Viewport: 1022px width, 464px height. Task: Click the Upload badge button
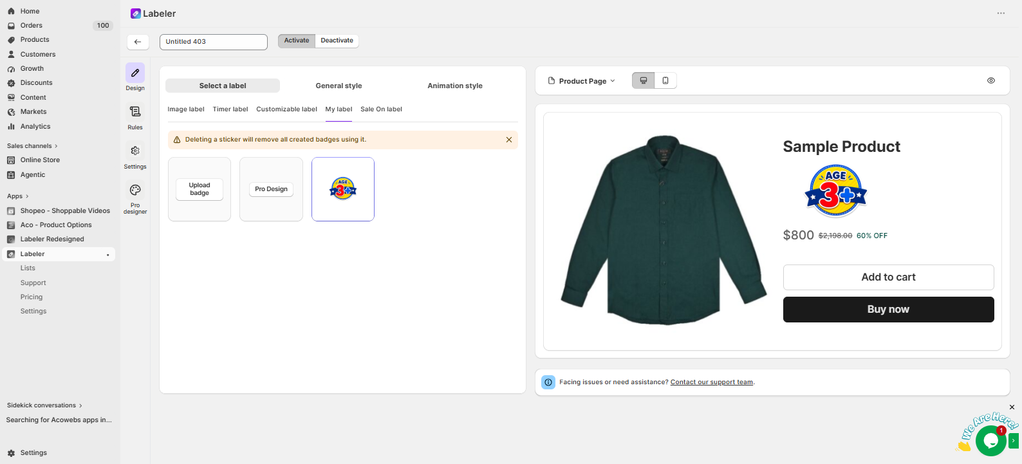point(200,189)
